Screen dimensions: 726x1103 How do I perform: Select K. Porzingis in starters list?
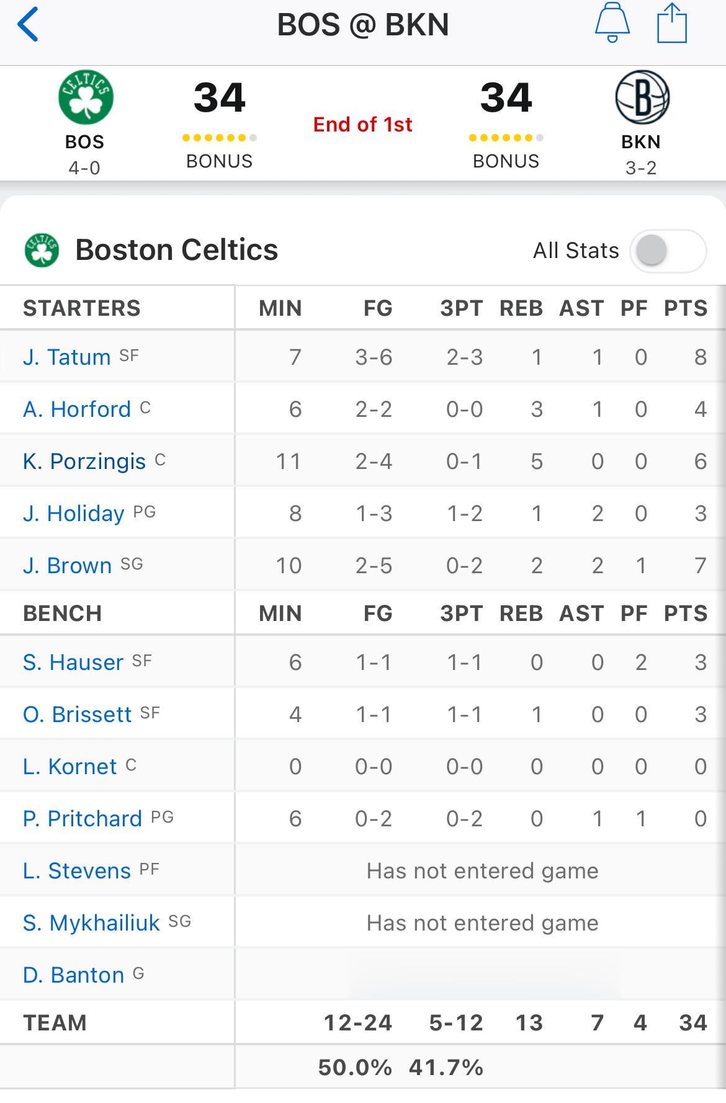[x=84, y=462]
